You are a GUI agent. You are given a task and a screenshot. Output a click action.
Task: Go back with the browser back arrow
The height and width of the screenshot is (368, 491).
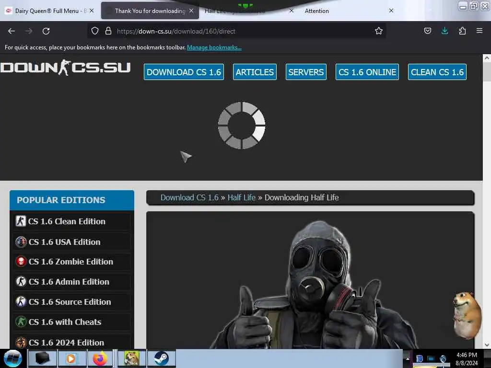(x=12, y=31)
